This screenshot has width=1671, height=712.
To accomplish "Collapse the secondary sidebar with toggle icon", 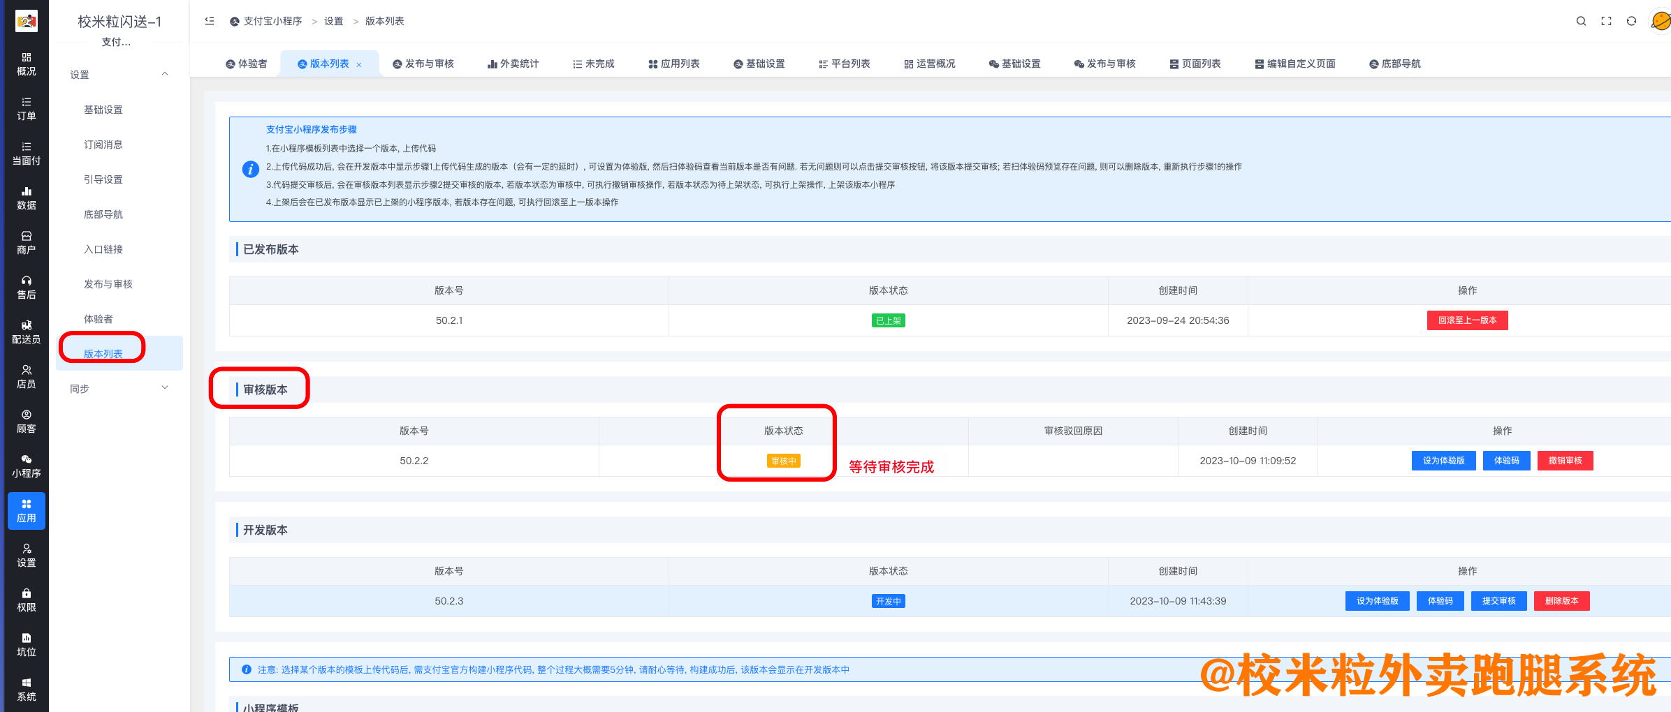I will click(209, 21).
